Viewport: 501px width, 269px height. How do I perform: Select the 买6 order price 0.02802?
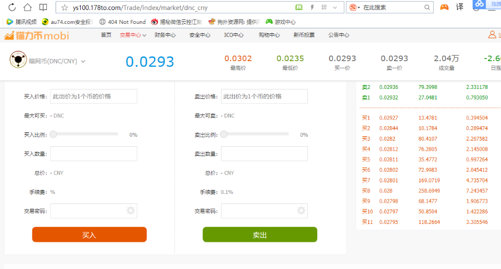[389, 170]
